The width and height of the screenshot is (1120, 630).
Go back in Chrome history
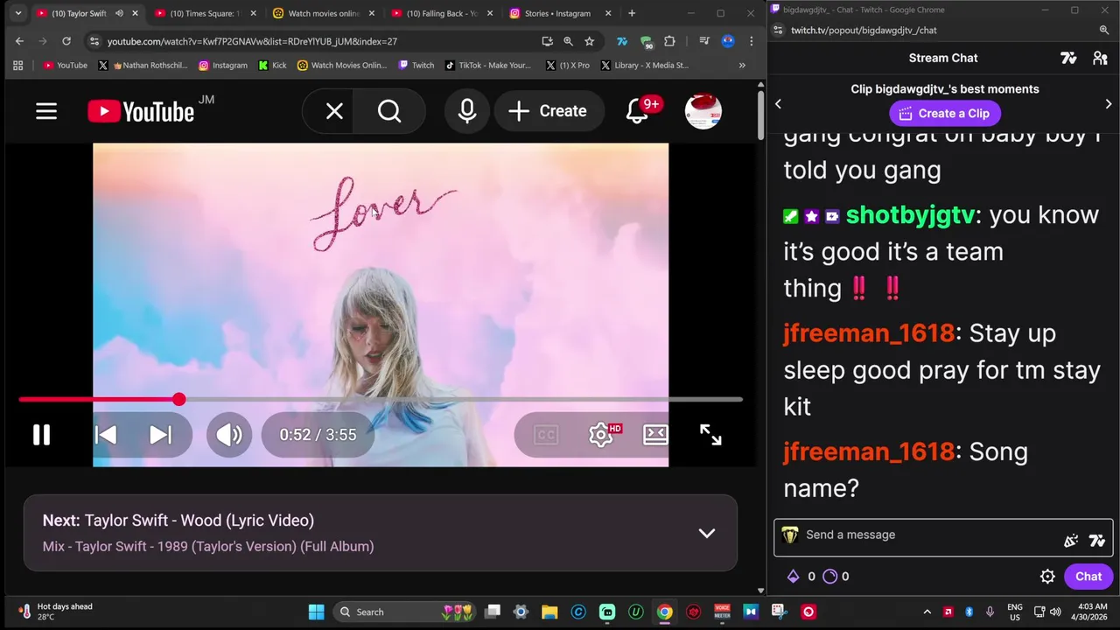[x=19, y=41]
